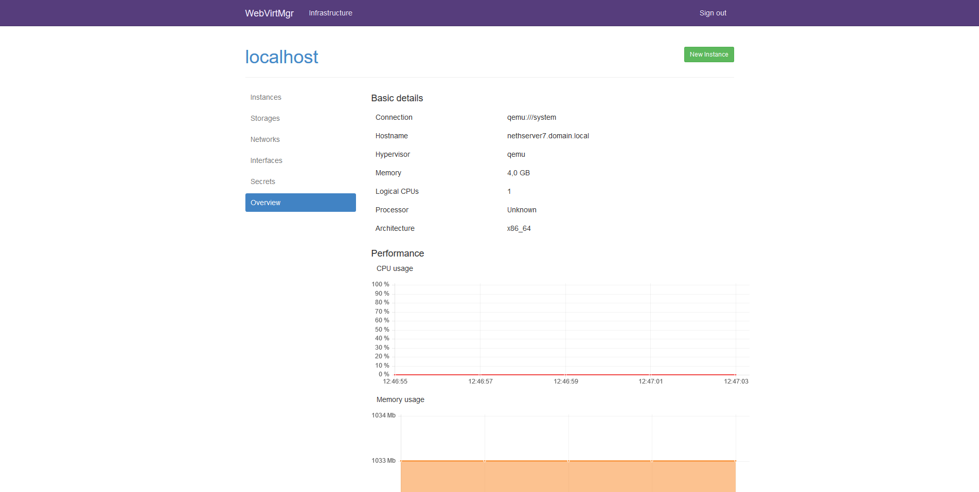Open the Interfaces sidebar item
The width and height of the screenshot is (979, 492).
tap(266, 160)
